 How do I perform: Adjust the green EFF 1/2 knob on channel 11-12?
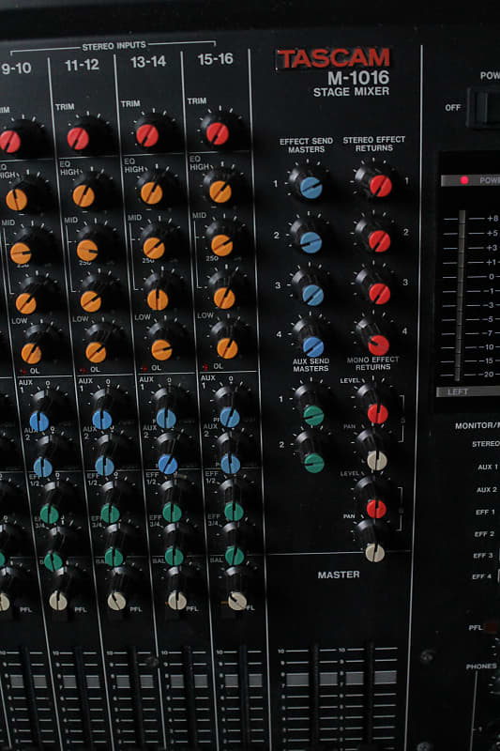coord(110,513)
